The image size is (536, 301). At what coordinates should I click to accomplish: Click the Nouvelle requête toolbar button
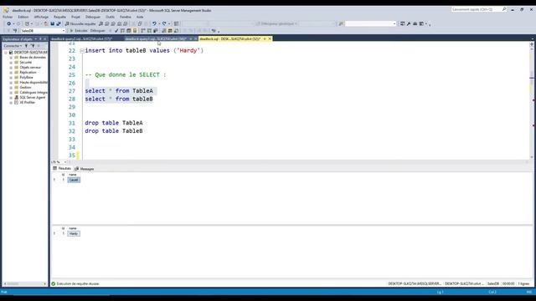[x=80, y=24]
